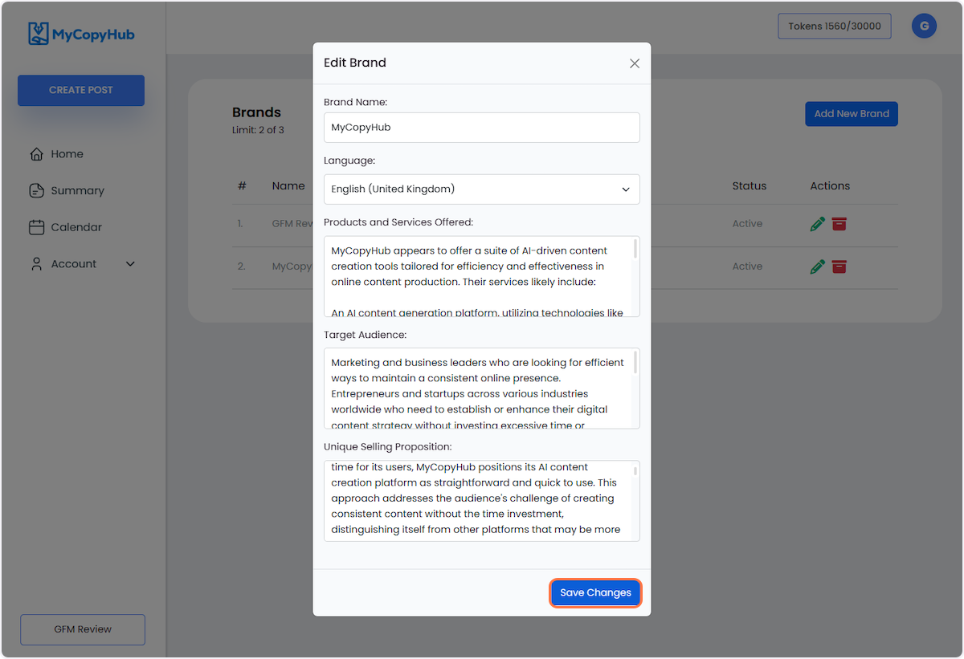Click the Add New Brand button
Viewport: 964px width, 659px height.
click(x=852, y=114)
